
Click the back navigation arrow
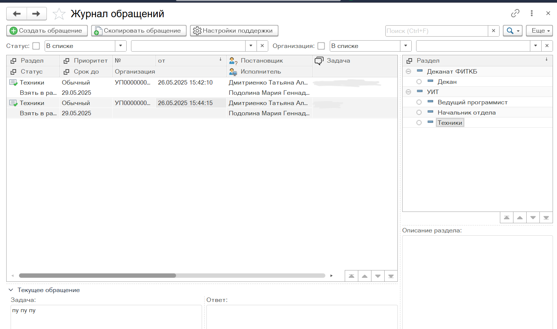(16, 14)
